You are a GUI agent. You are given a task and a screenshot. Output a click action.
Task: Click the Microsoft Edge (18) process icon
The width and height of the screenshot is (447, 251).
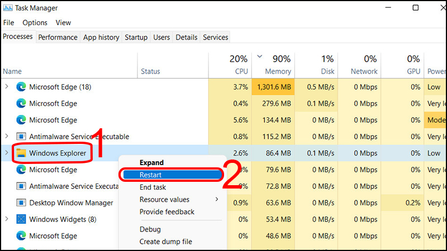(x=21, y=87)
